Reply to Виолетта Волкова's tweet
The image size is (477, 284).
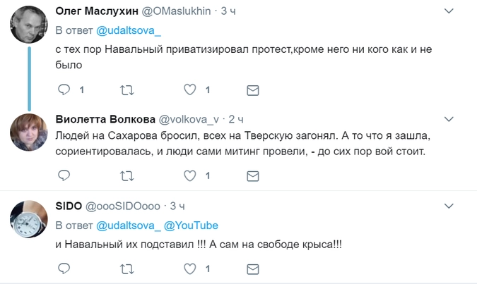click(x=63, y=175)
